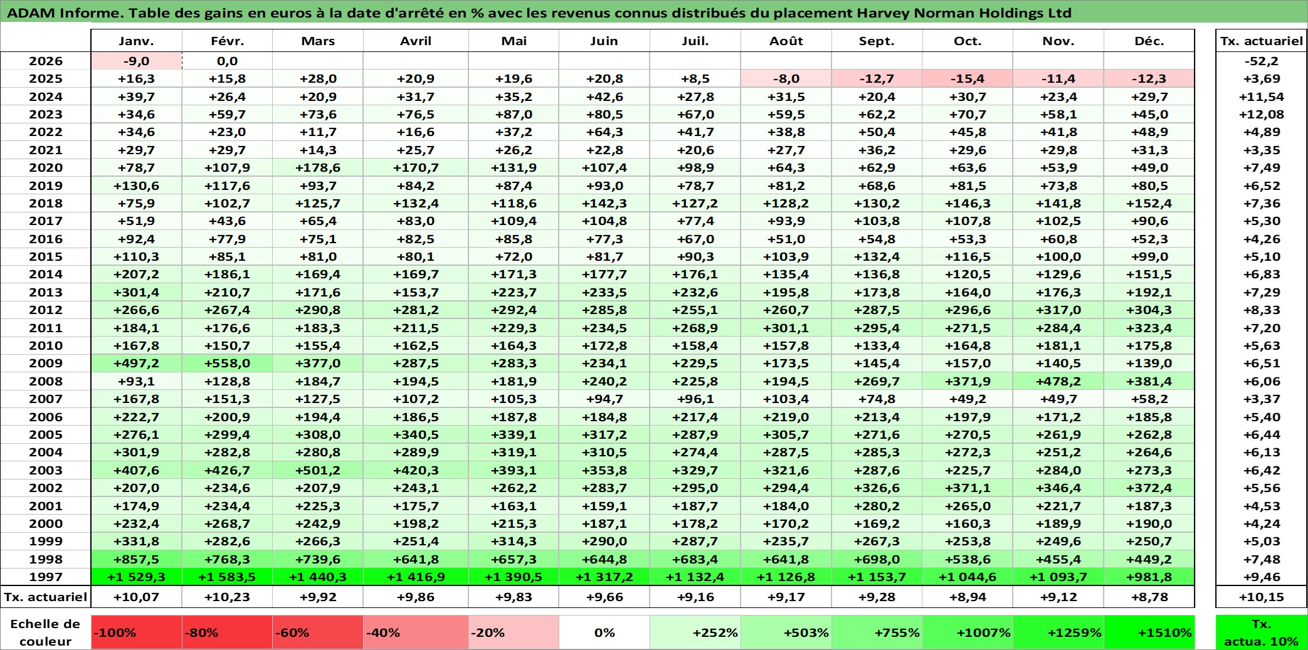Click the +8,78 rate under the Déc. column

coord(1149,597)
